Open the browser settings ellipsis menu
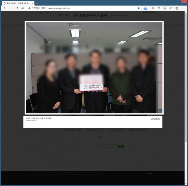 coord(183,8)
